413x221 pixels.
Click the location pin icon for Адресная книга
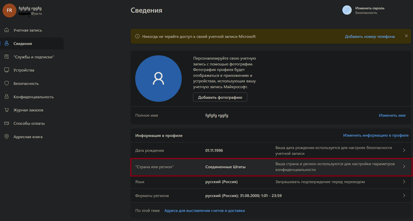pos(7,137)
